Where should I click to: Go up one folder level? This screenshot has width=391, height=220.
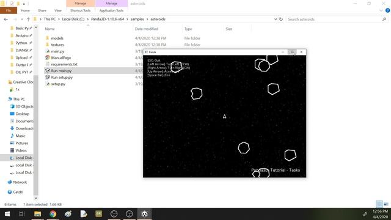tap(28, 19)
